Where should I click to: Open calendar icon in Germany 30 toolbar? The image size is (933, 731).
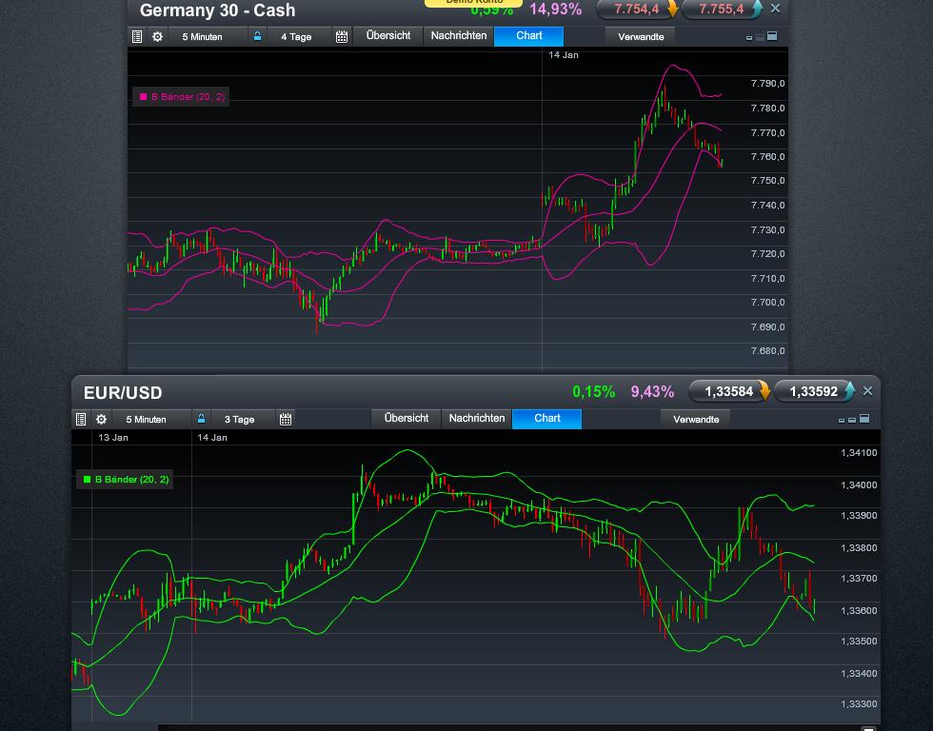point(342,37)
